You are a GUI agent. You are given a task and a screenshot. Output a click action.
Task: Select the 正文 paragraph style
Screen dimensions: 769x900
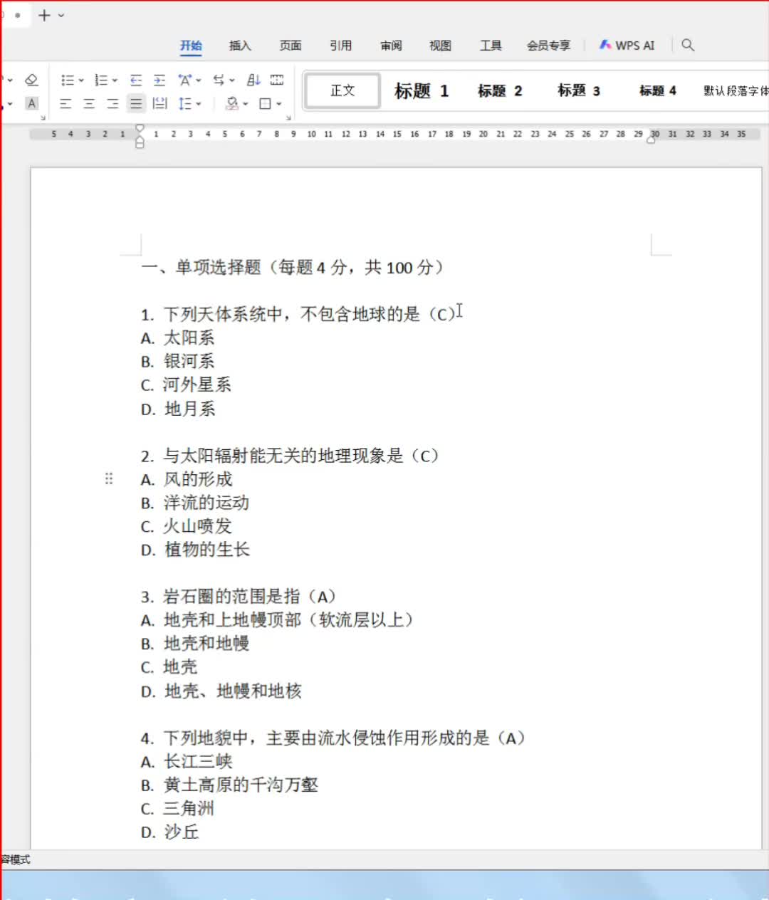click(342, 90)
